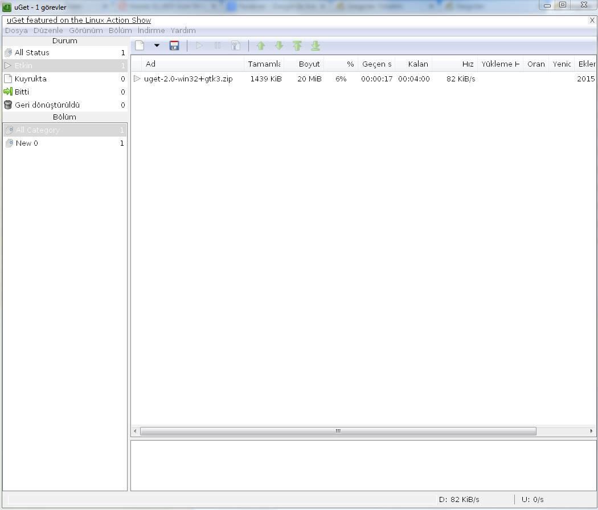Select All Status in Durum list
598x510 pixels.
click(65, 52)
